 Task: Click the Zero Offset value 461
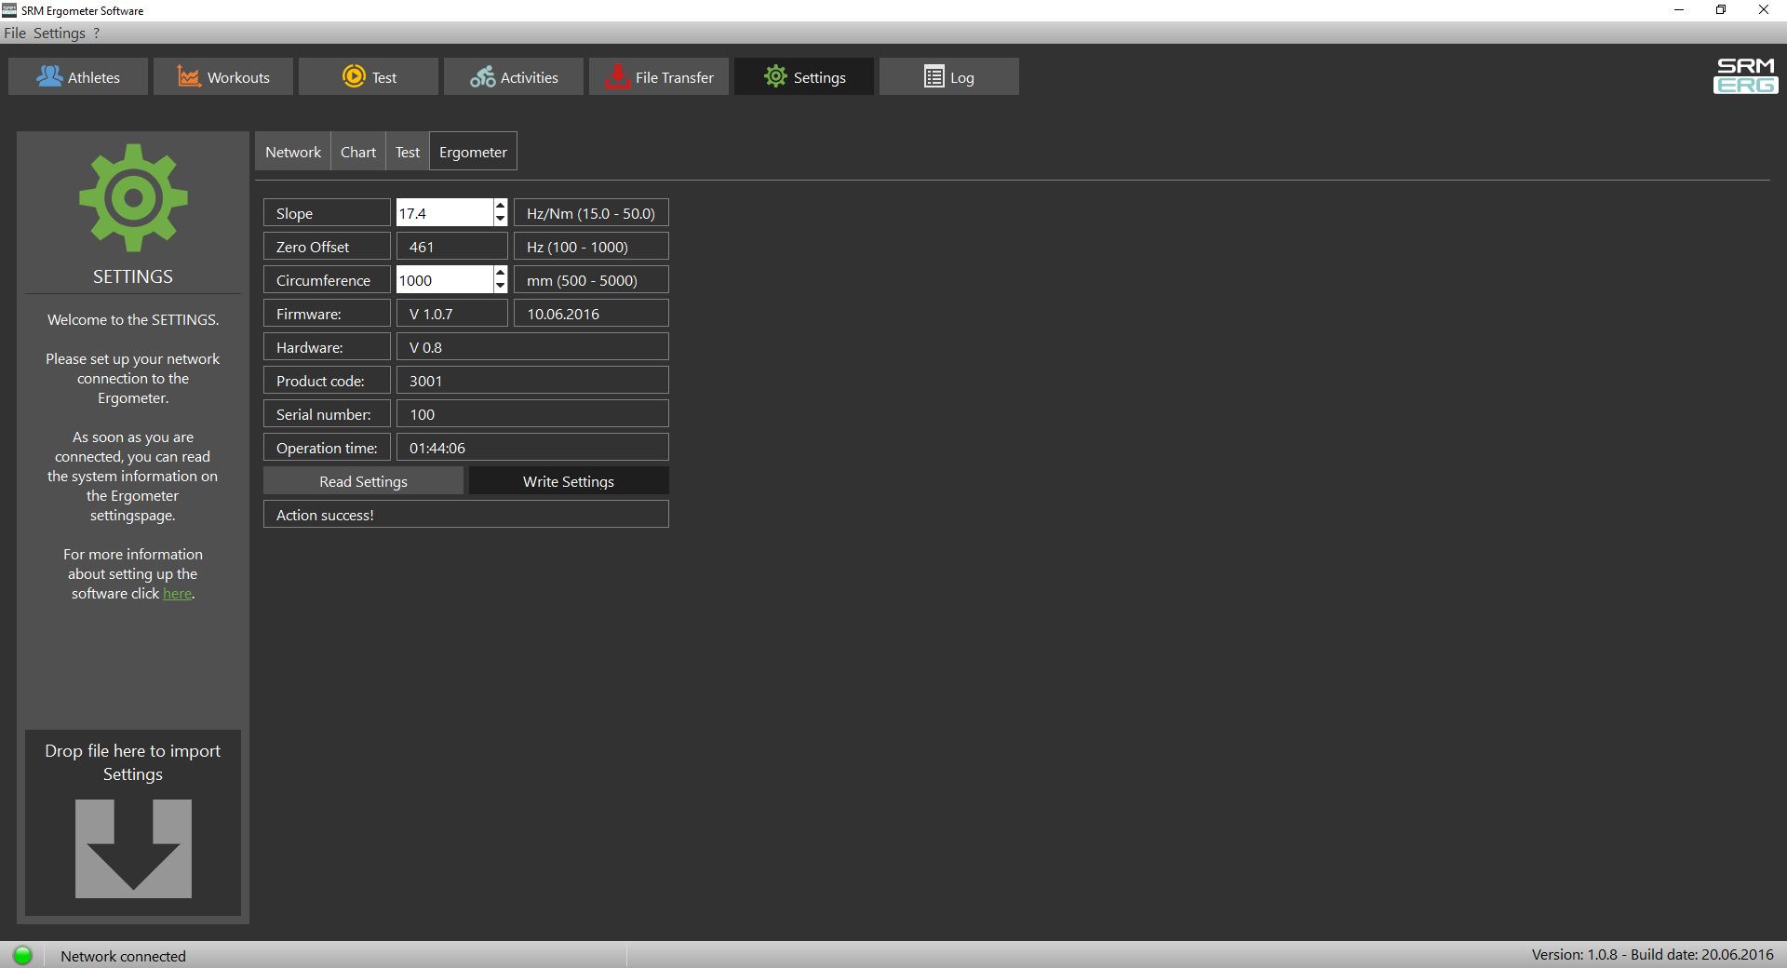[x=452, y=247]
